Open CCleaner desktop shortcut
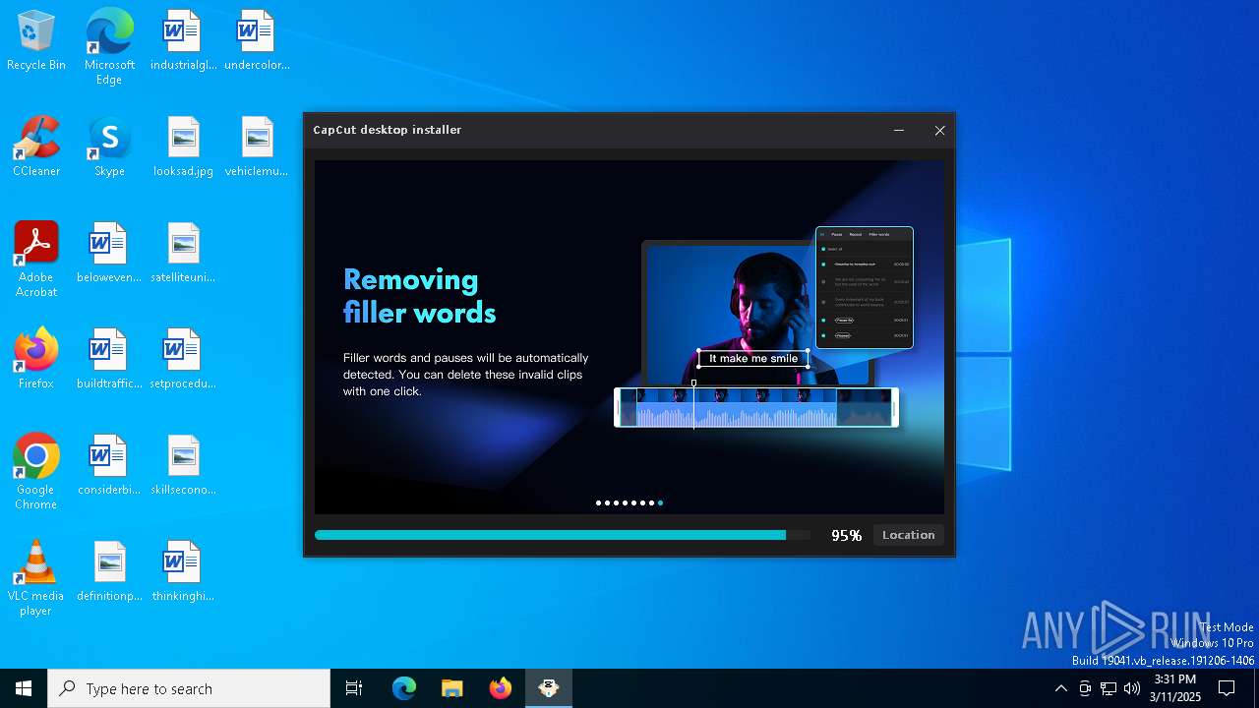This screenshot has width=1259, height=708. pyautogui.click(x=36, y=147)
